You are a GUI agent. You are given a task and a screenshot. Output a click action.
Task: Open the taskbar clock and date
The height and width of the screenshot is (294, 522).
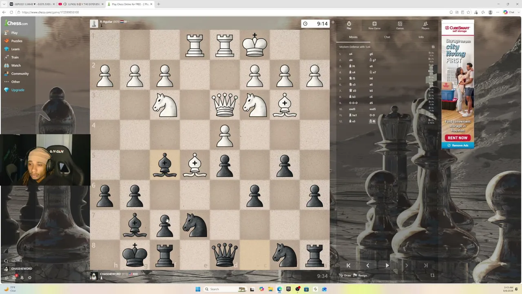[508, 289]
